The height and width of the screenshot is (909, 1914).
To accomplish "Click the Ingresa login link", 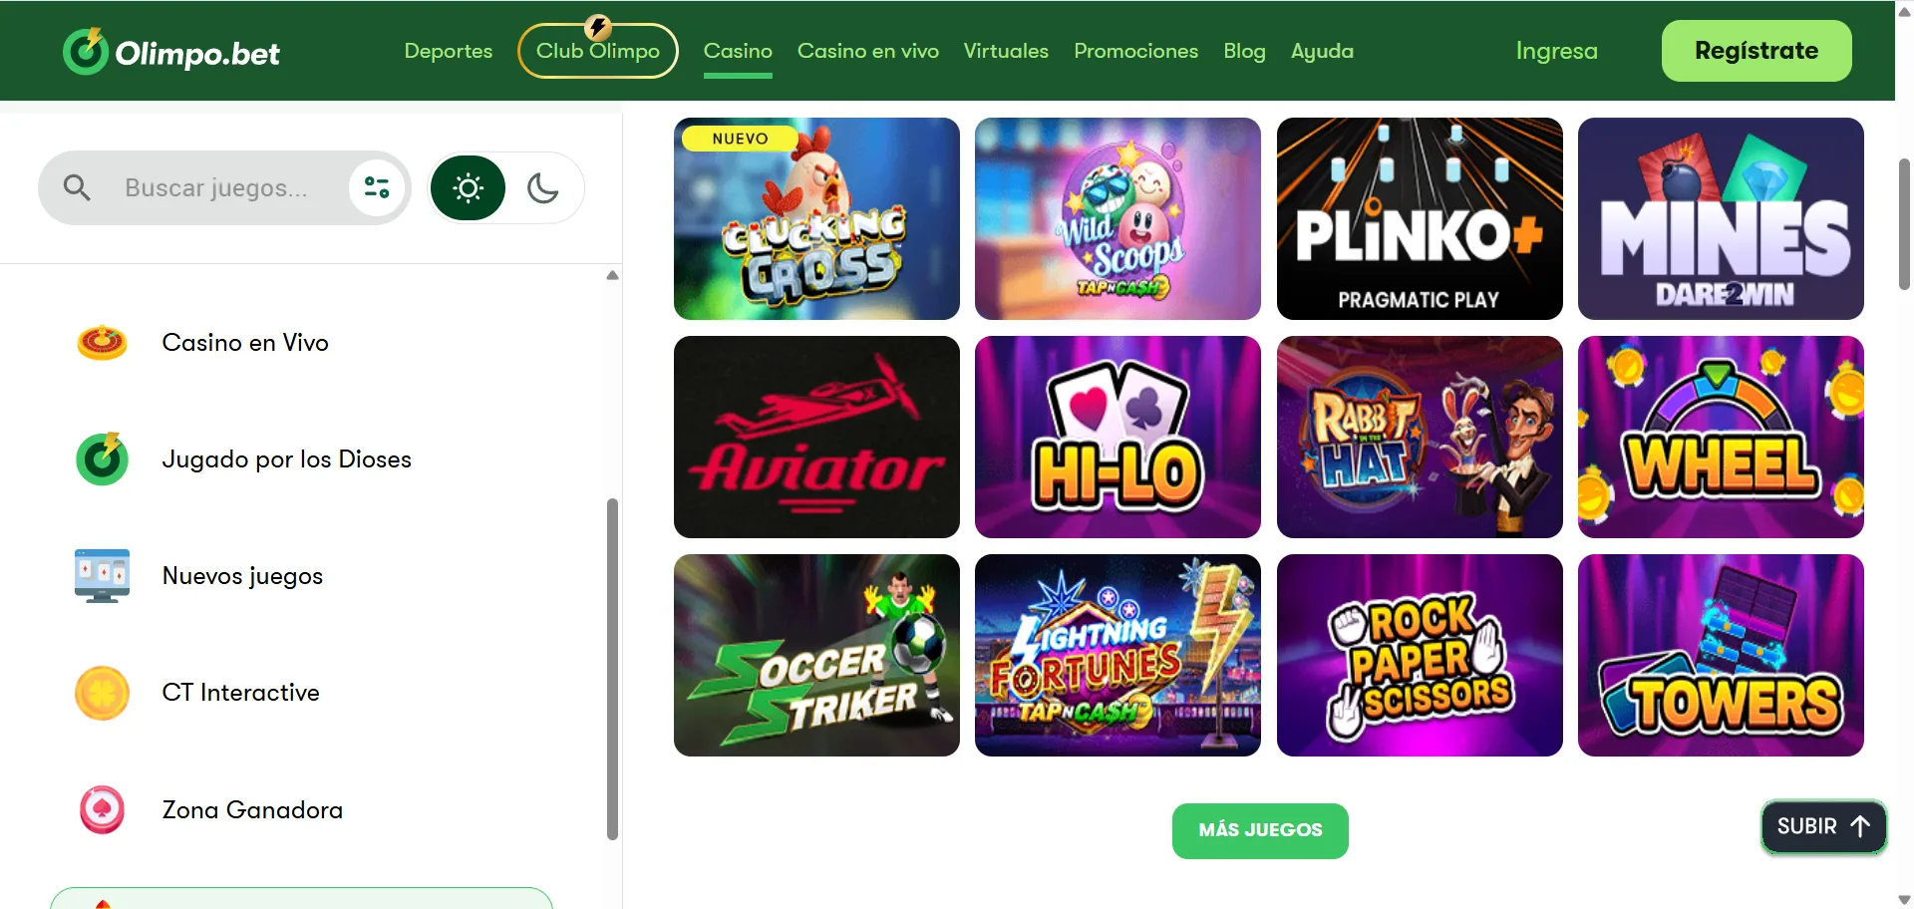I will (x=1556, y=51).
